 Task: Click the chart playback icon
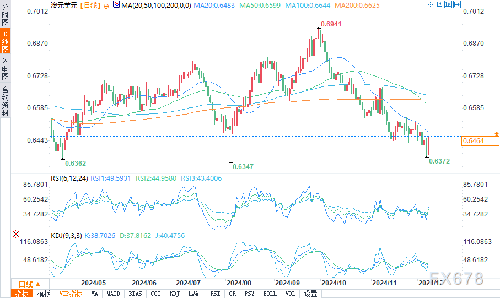[x=448, y=4]
